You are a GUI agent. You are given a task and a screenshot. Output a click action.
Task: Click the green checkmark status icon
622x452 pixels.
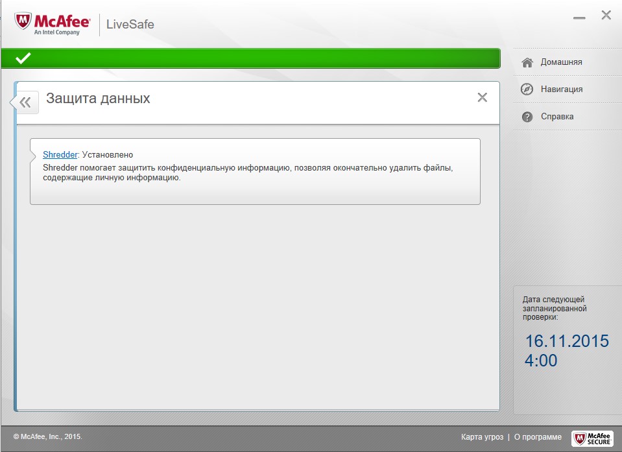coord(23,58)
